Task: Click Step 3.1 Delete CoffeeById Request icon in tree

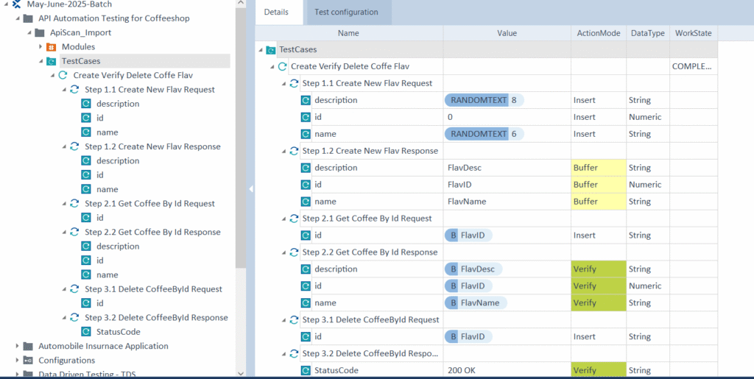Action: coord(74,289)
